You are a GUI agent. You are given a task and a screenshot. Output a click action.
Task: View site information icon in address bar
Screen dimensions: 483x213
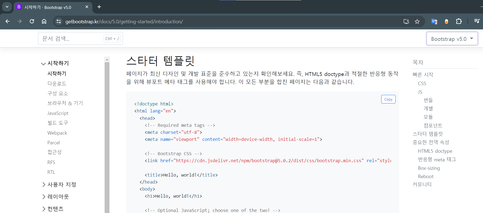59,21
